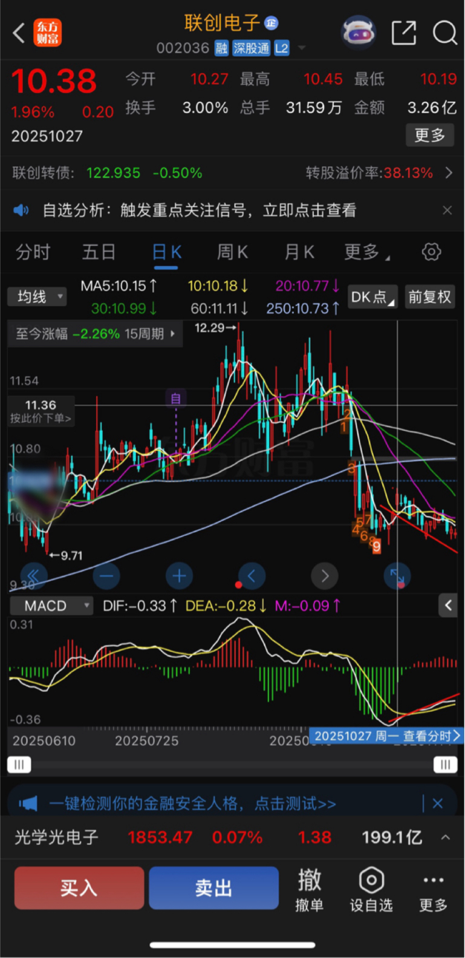Open 自选分析 signal notice text
The width and height of the screenshot is (465, 958).
[200, 210]
